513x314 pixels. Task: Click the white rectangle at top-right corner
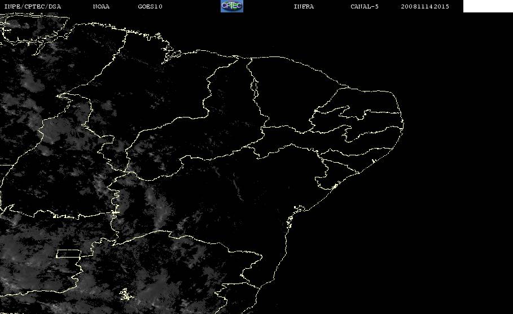click(488, 6)
